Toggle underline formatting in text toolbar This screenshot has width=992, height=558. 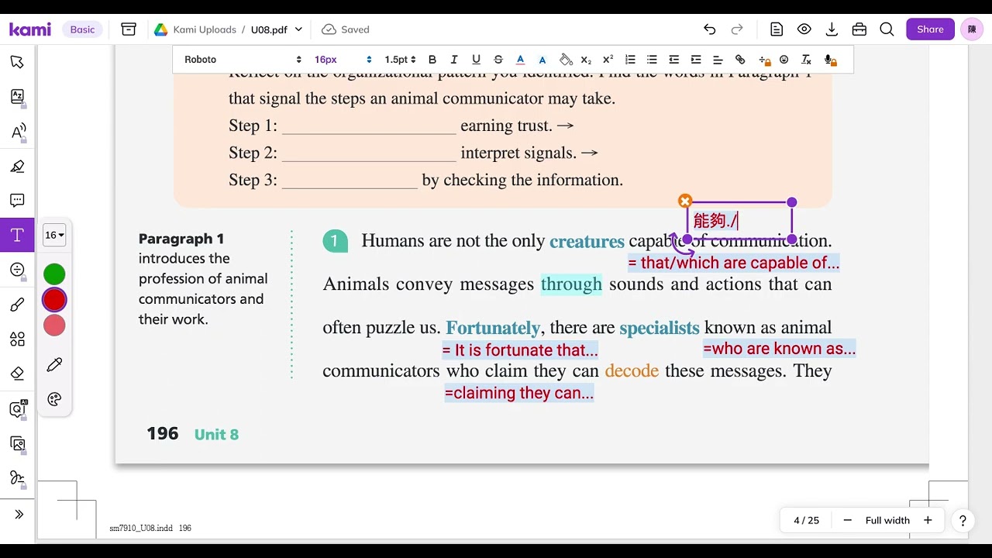tap(476, 60)
